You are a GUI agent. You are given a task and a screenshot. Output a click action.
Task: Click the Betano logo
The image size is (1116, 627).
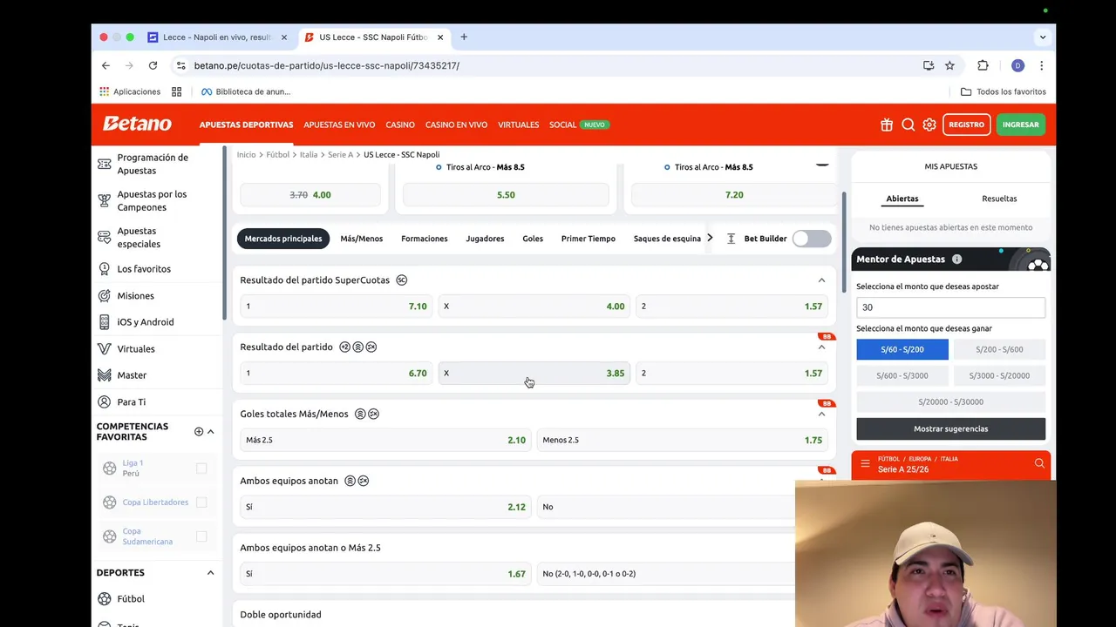tap(137, 124)
